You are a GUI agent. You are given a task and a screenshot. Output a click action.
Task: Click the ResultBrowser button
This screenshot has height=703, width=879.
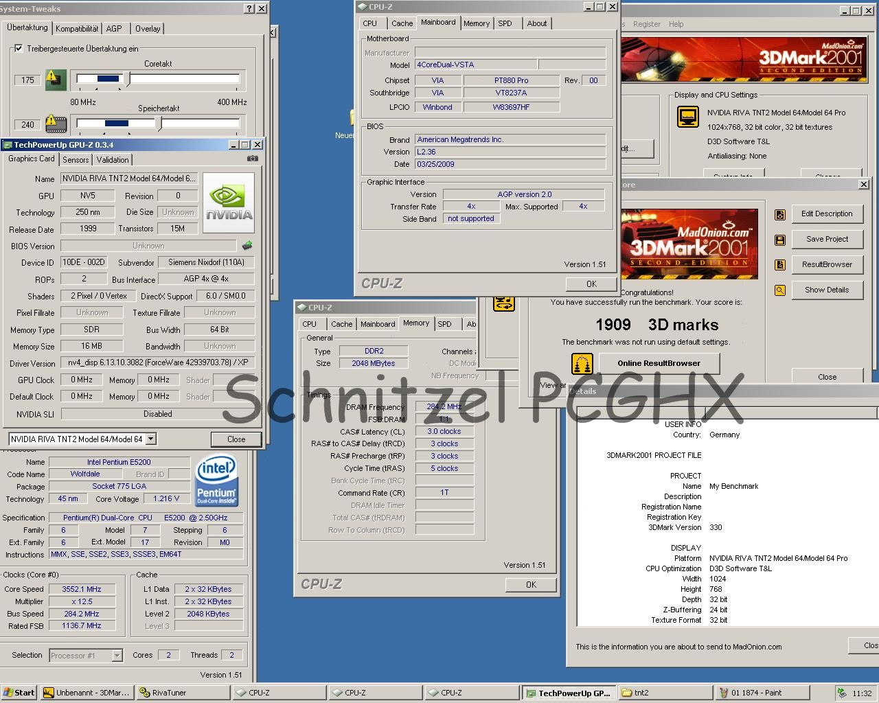tap(827, 264)
